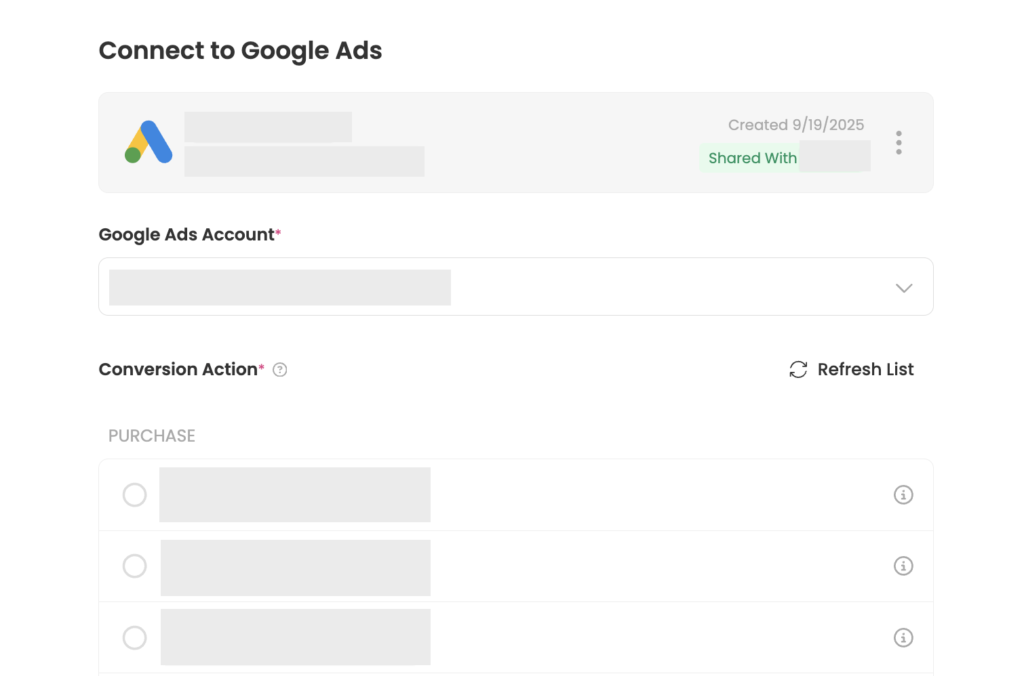This screenshot has width=1024, height=676.
Task: Open info icon for first purchase action
Action: 903,494
